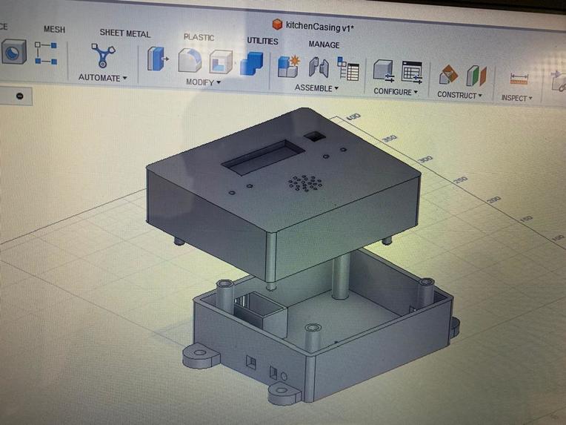This screenshot has height=425, width=566.
Task: Select the Measure tool
Action: point(519,79)
